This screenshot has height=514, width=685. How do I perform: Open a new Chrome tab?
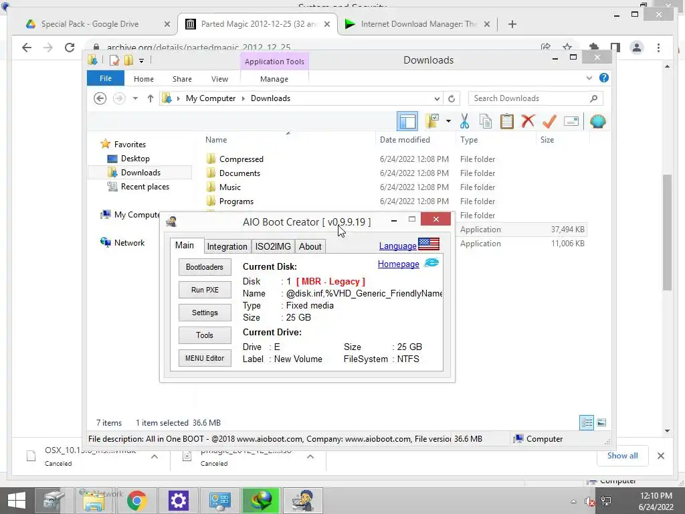click(x=512, y=24)
